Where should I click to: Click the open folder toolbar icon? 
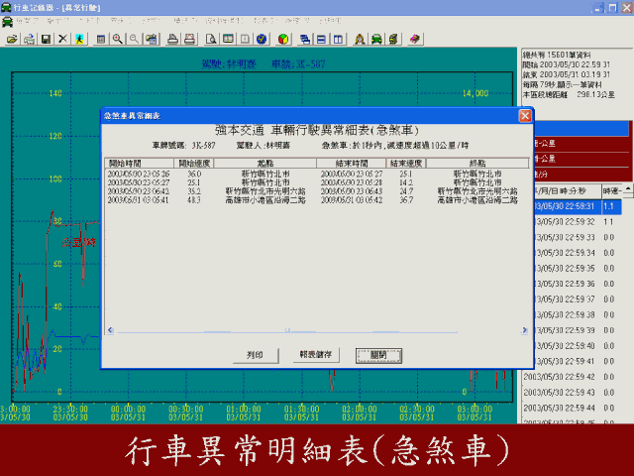click(13, 39)
